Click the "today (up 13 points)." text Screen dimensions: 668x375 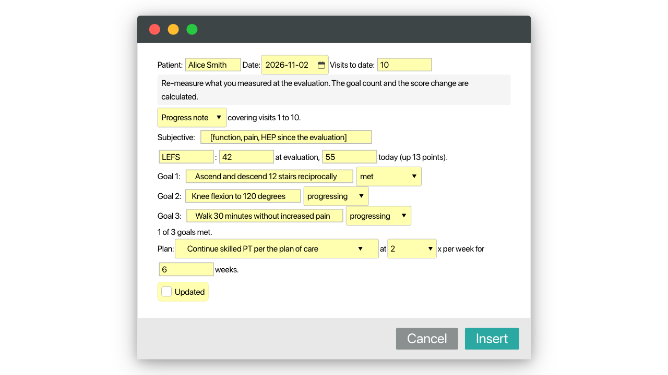click(413, 157)
